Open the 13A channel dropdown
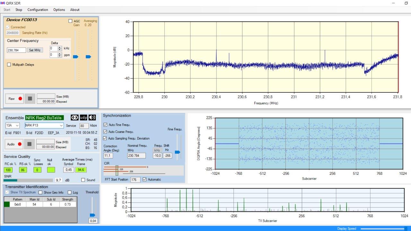 point(13,125)
